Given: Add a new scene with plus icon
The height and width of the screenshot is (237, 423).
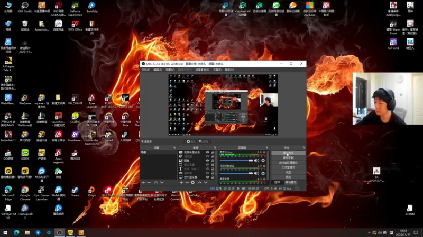Looking at the screenshot, I should pos(143,182).
